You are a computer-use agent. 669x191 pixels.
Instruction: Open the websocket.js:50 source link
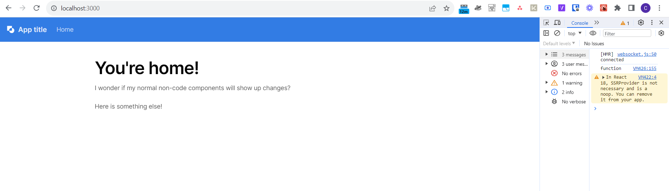(637, 54)
